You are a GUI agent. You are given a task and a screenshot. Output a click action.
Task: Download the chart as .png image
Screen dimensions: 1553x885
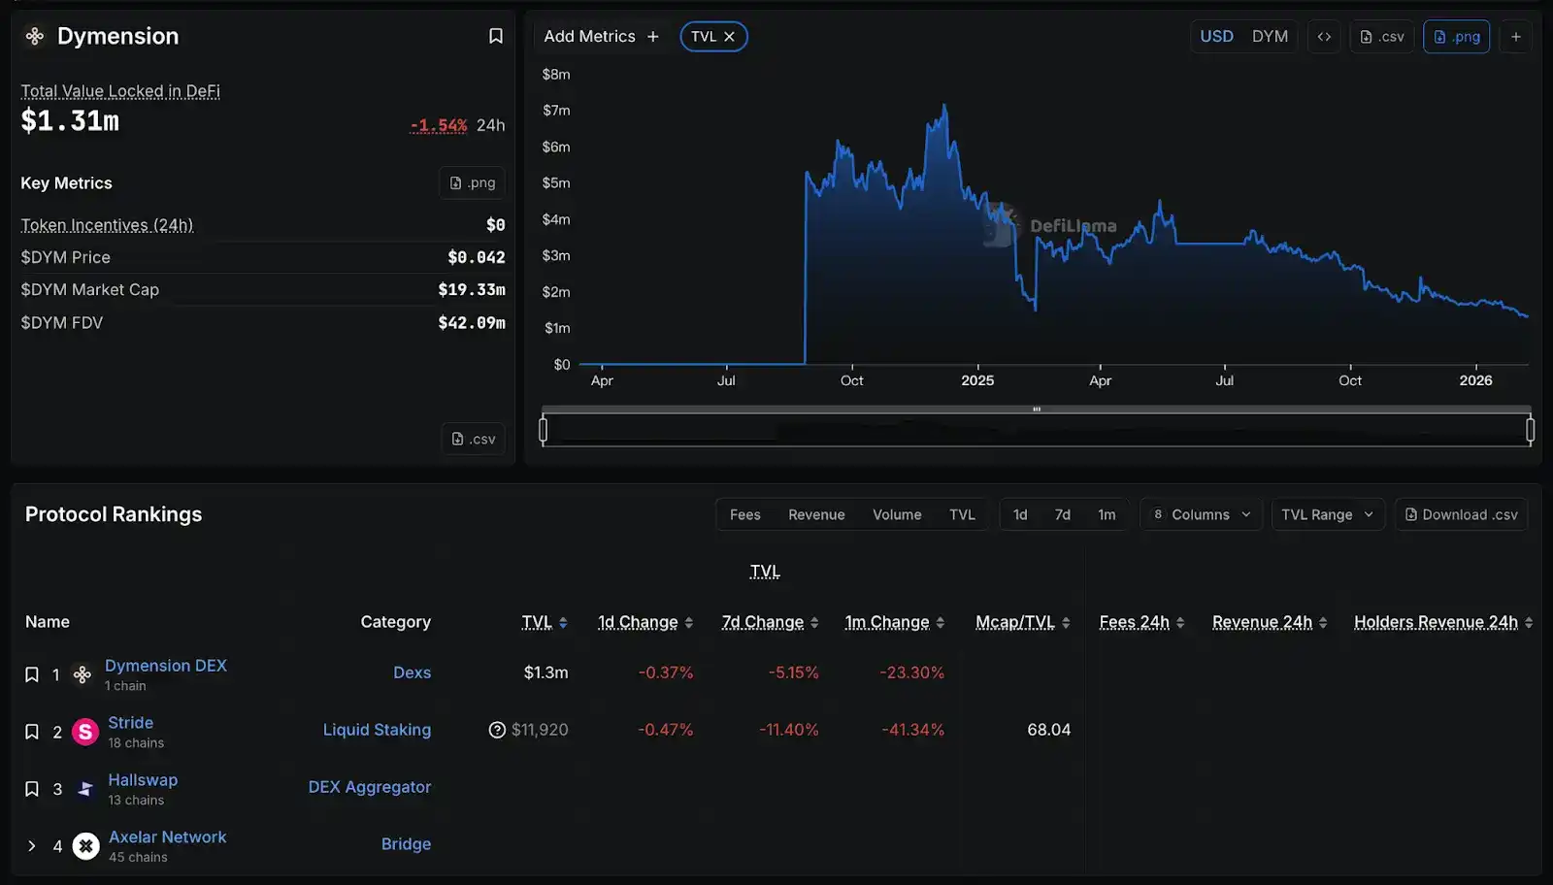(1456, 36)
